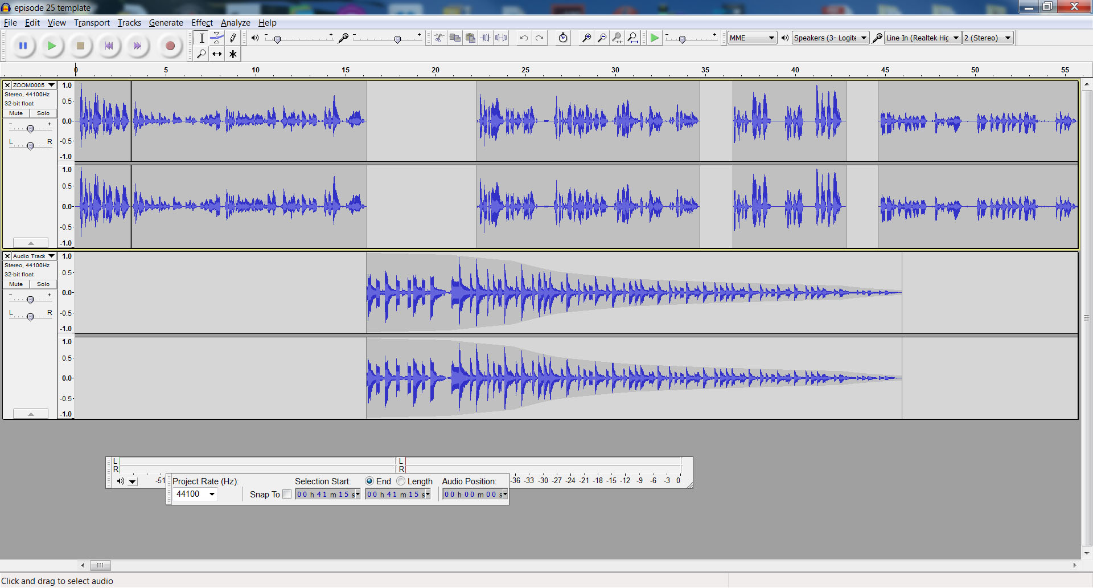This screenshot has width=1093, height=588.
Task: Open the Line In input device dropdown
Action: 923,38
